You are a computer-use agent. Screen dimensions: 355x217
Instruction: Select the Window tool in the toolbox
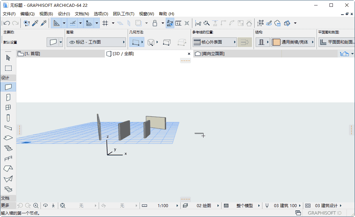click(x=8, y=107)
